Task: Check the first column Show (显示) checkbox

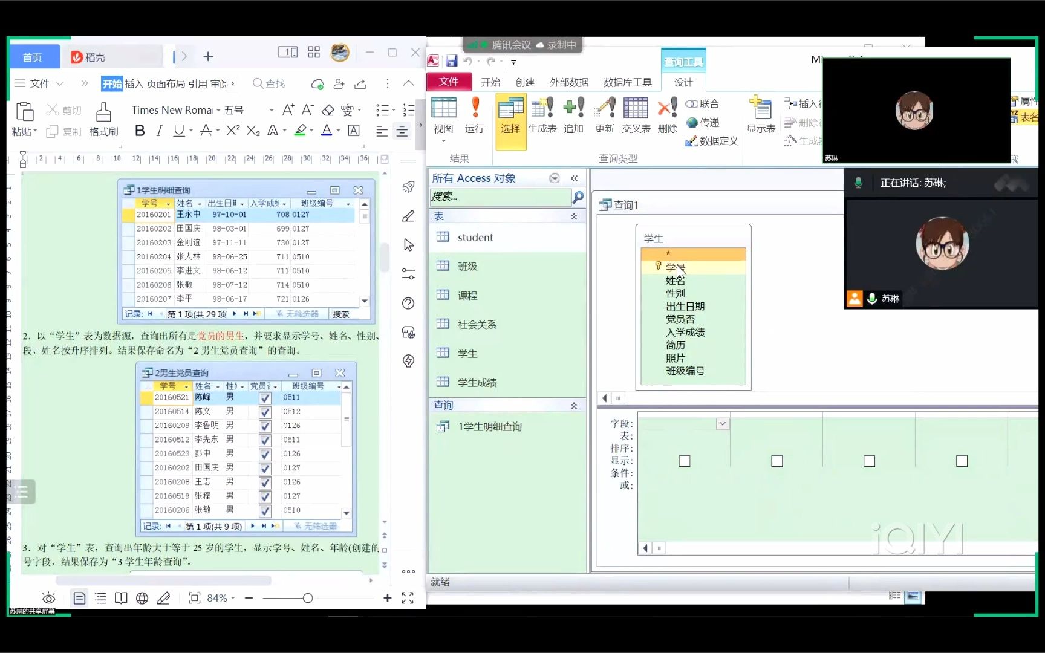Action: [x=685, y=461]
